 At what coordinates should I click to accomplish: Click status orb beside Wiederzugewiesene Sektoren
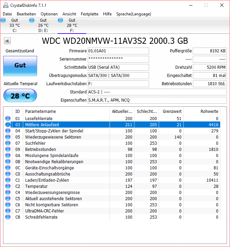[8, 137]
